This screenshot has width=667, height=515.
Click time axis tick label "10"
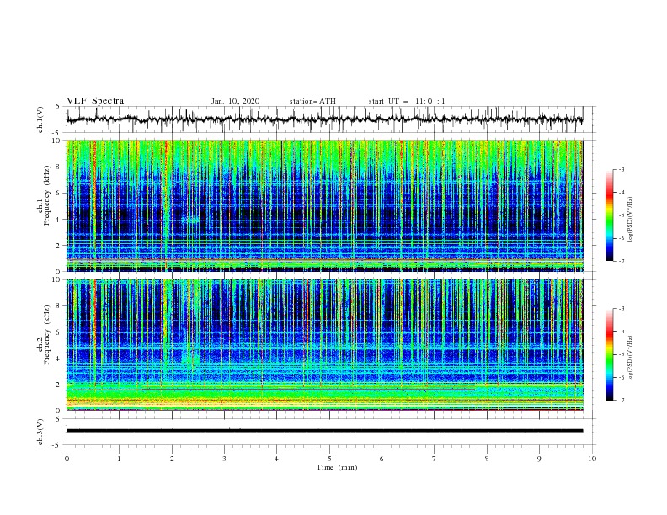tap(592, 459)
